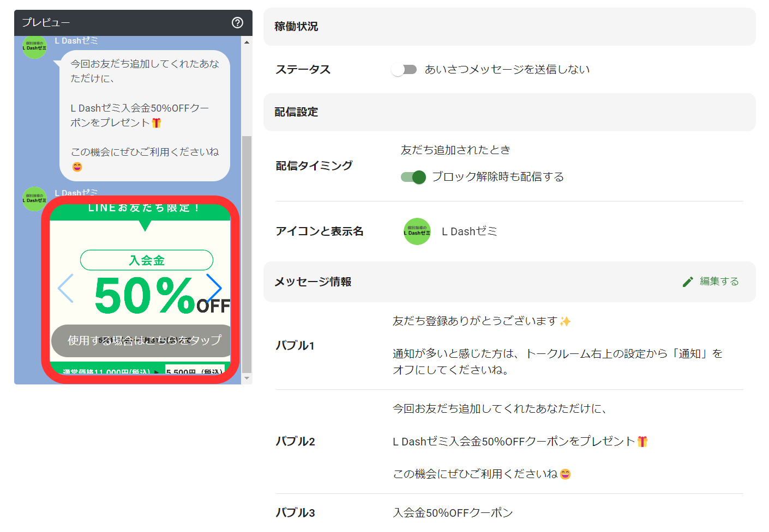Click the メッセージ情報 section header
Image resolution: width=769 pixels, height=532 pixels.
pyautogui.click(x=312, y=282)
